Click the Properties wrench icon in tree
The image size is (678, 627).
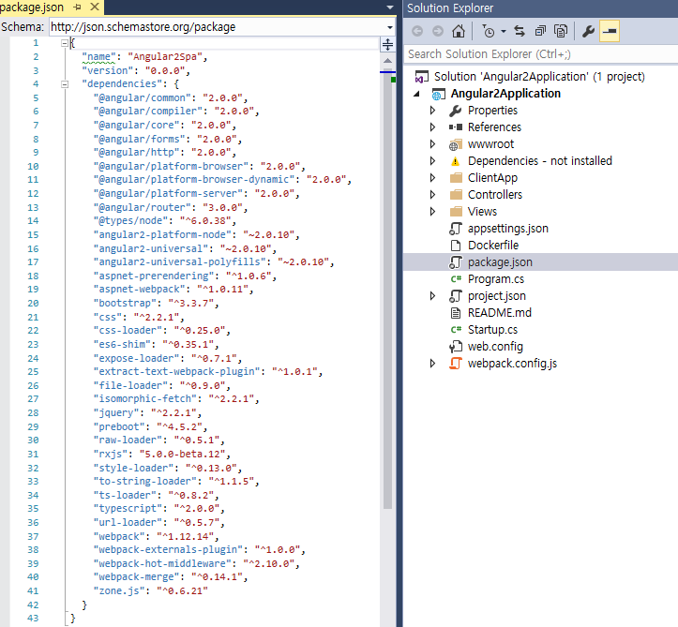pyautogui.click(x=456, y=111)
